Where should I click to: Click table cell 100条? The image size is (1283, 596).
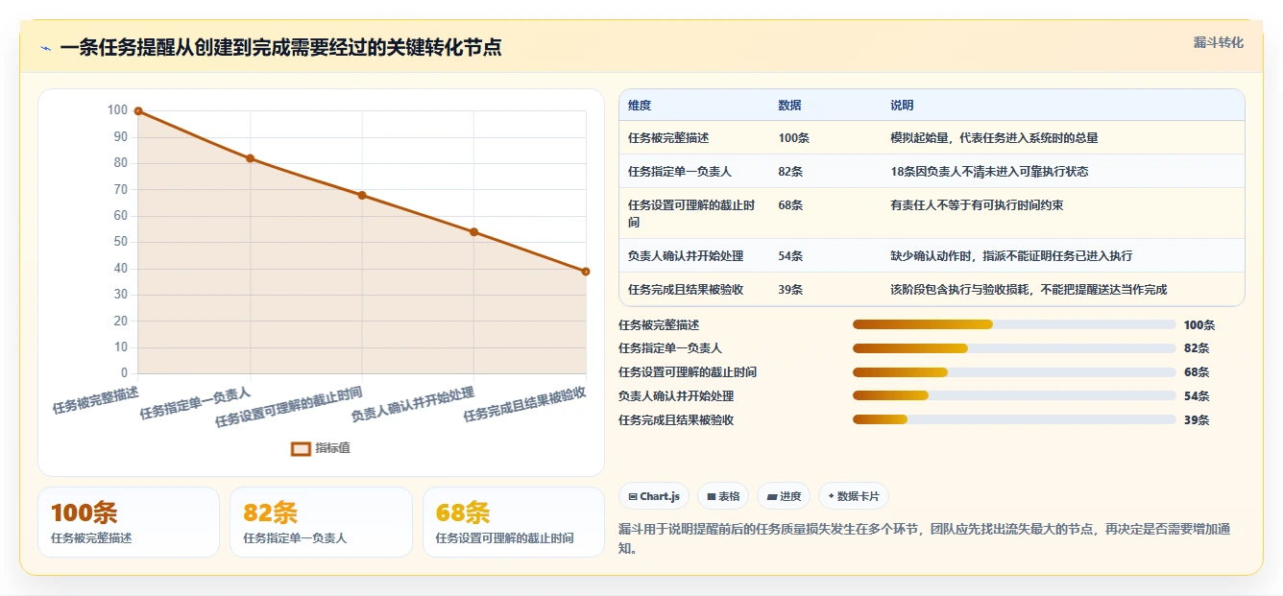pyautogui.click(x=793, y=138)
